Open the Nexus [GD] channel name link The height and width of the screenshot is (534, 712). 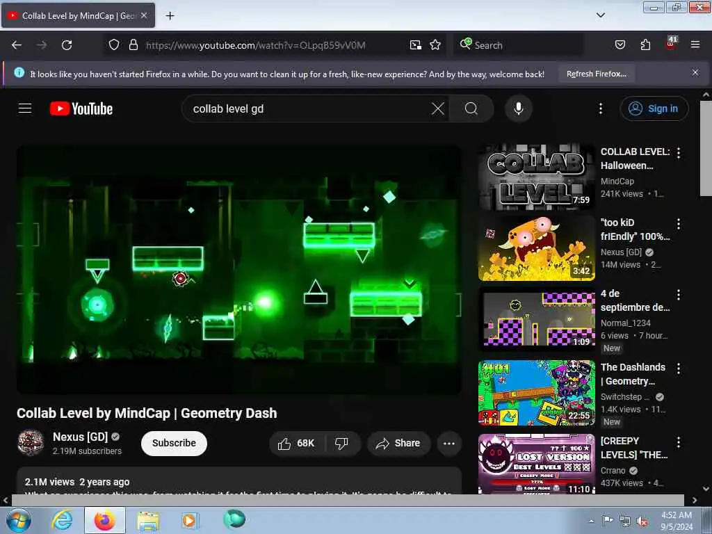click(x=81, y=437)
